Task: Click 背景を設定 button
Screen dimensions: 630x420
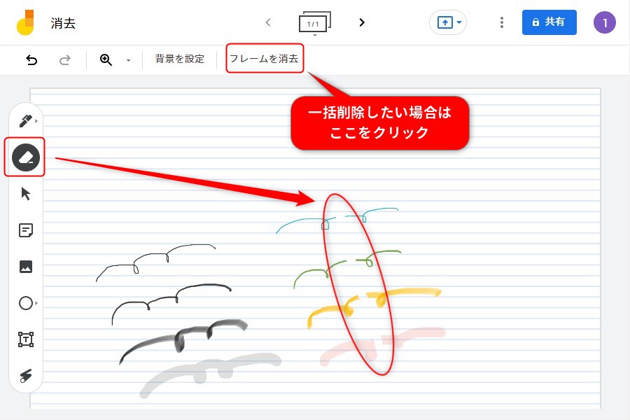Action: 180,59
